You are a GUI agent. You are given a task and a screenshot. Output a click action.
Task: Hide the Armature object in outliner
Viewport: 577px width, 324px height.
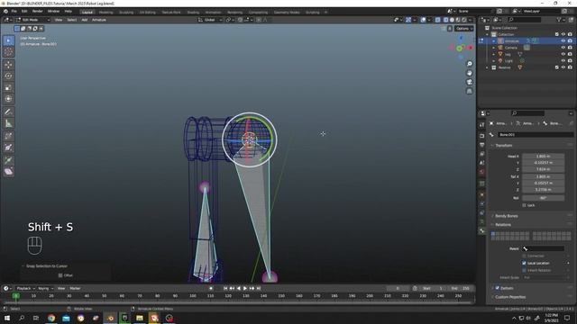click(x=563, y=41)
